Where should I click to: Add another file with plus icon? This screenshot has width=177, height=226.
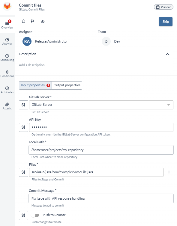169,172
